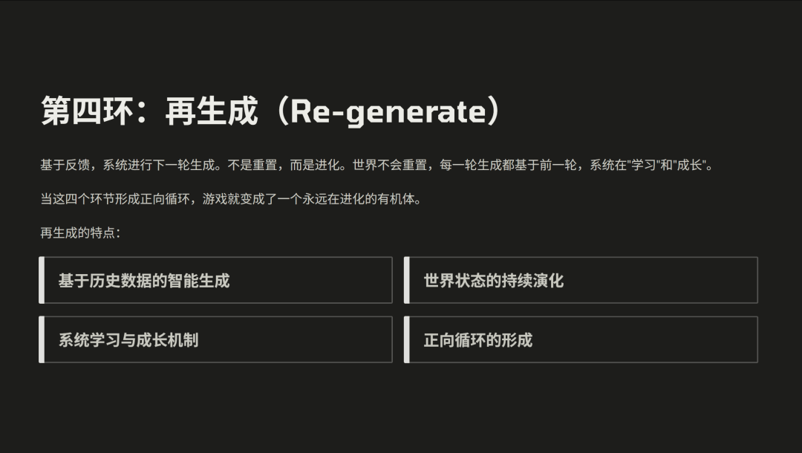Click the white accent bar on "世界状态的持续演化"
Image resolution: width=802 pixels, height=453 pixels.
point(407,281)
